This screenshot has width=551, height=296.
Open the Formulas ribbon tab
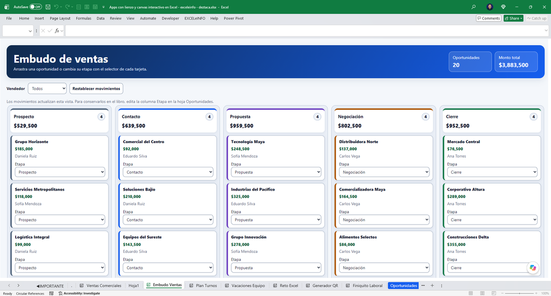point(83,18)
